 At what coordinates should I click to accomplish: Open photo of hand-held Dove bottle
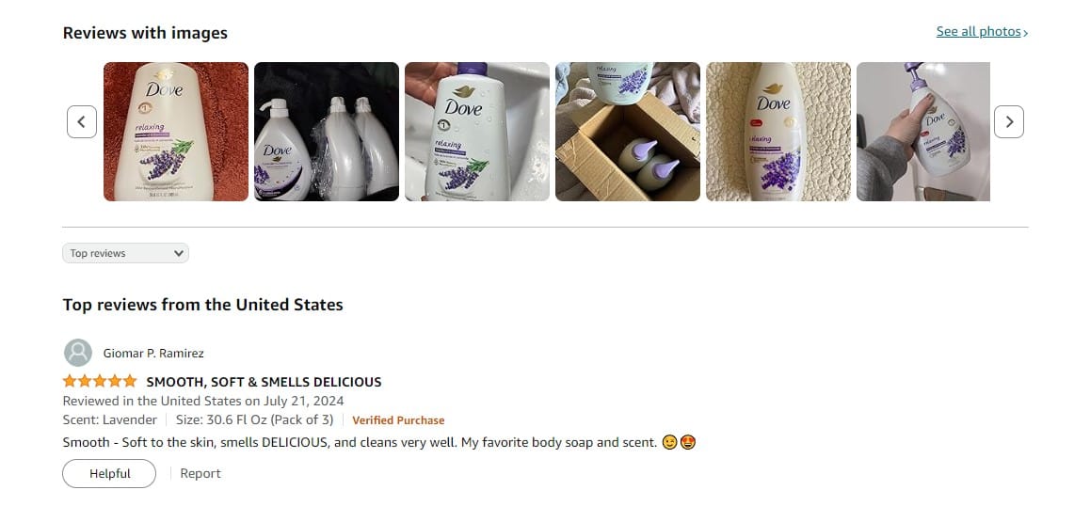coord(477,132)
